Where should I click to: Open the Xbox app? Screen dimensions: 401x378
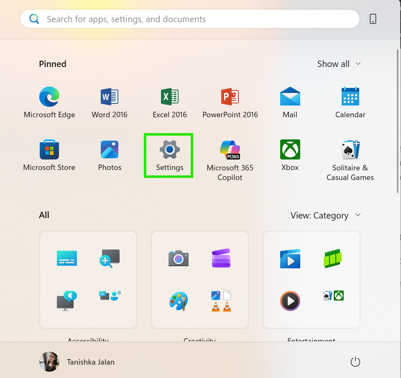tap(290, 155)
